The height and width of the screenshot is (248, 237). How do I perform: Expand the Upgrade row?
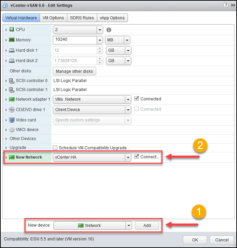6,148
